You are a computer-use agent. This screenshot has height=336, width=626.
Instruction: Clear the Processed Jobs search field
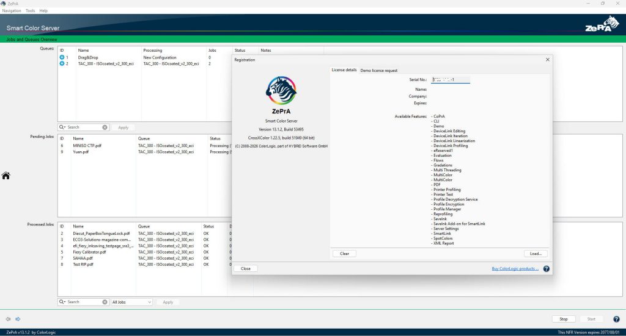pos(105,302)
